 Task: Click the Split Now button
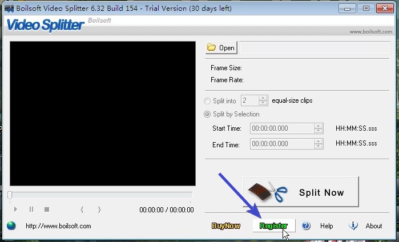(x=301, y=192)
